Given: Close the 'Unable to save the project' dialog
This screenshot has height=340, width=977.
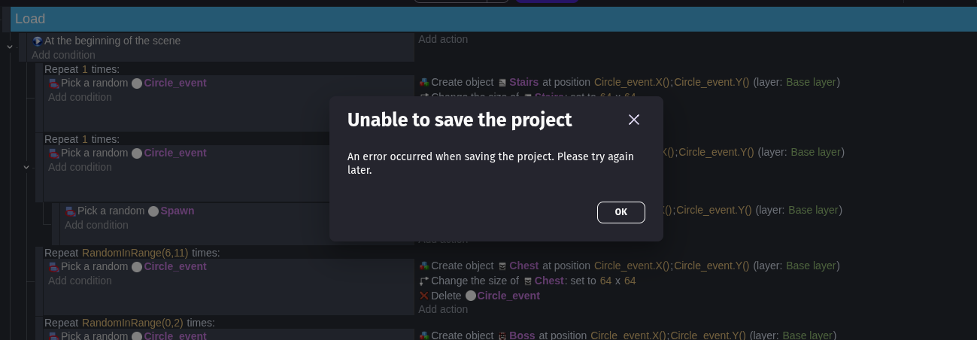Looking at the screenshot, I should coord(633,120).
